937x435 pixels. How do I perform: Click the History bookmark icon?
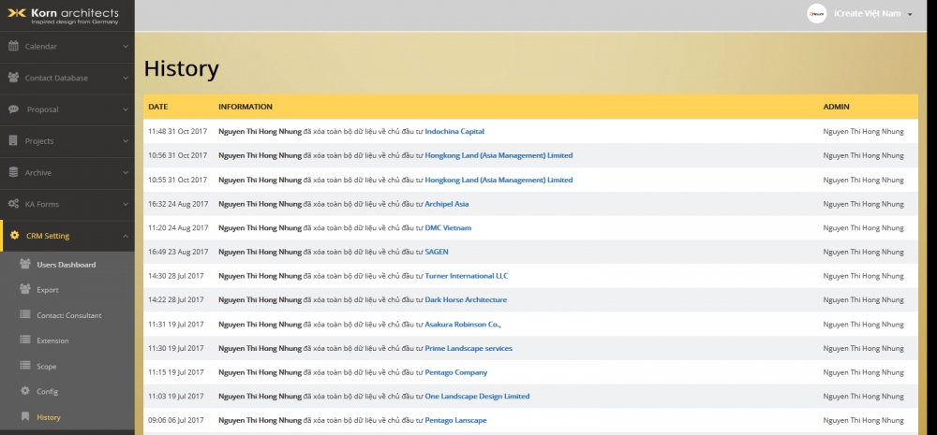(25, 416)
